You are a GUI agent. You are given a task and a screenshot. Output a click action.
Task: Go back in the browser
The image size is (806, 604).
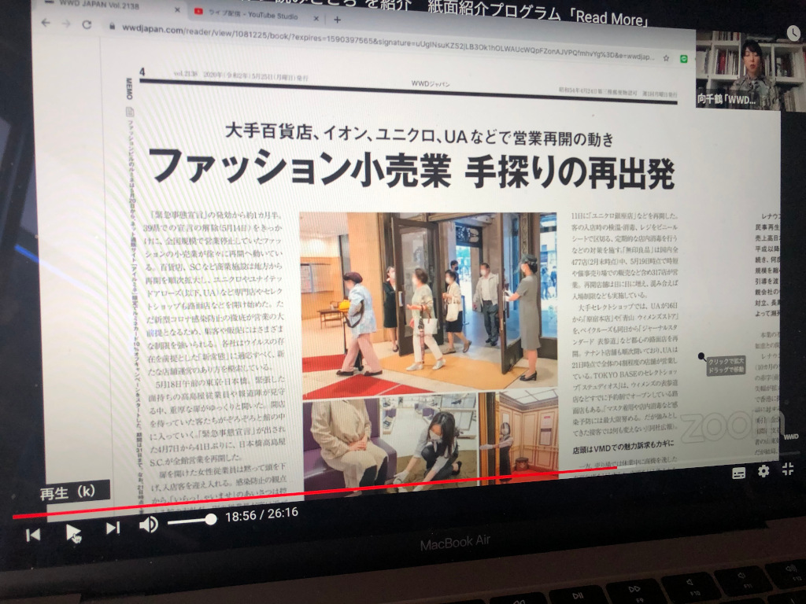pyautogui.click(x=46, y=23)
